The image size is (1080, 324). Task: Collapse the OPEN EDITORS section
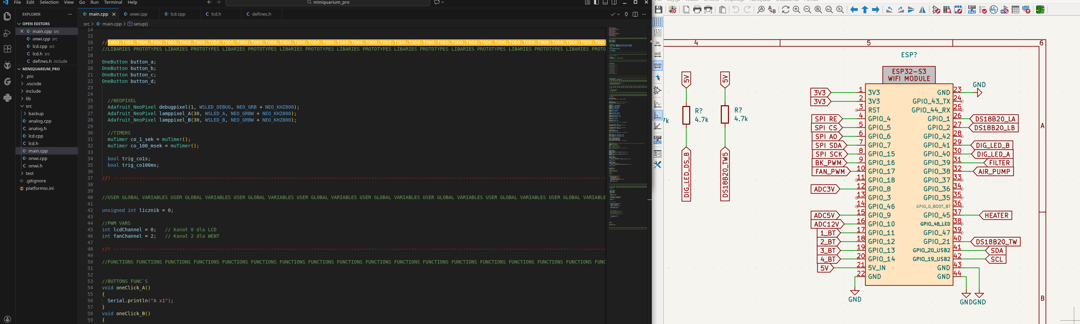click(x=19, y=24)
